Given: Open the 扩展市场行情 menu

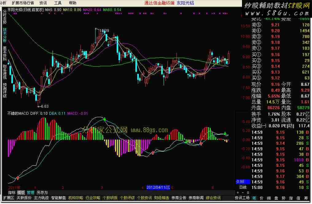Looking at the screenshot, I should click(x=23, y=3).
